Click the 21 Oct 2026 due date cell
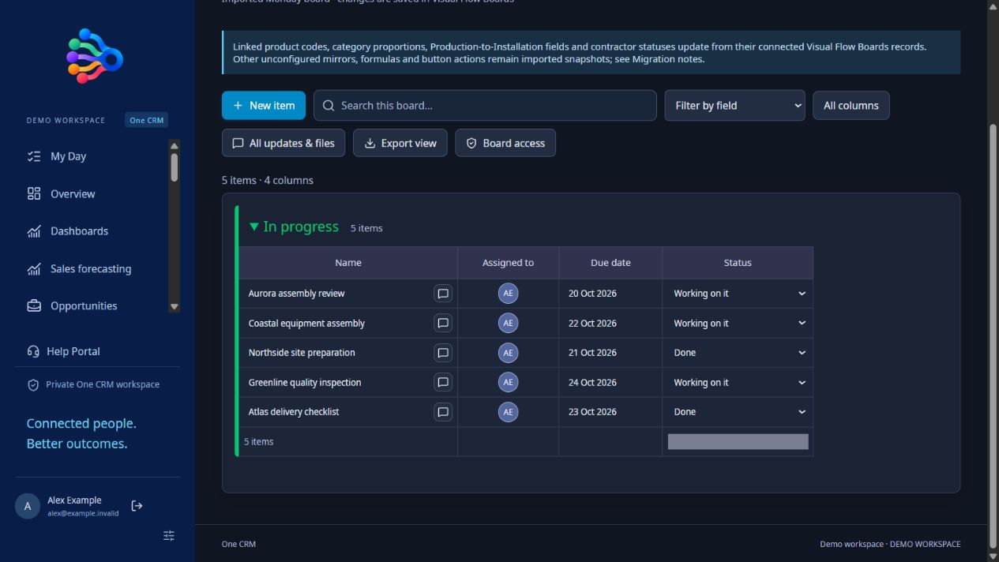999x562 pixels. 610,353
